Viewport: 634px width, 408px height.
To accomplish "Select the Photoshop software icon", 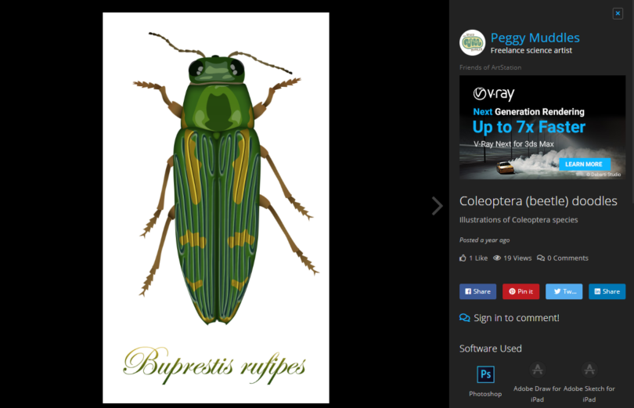I will pyautogui.click(x=485, y=374).
